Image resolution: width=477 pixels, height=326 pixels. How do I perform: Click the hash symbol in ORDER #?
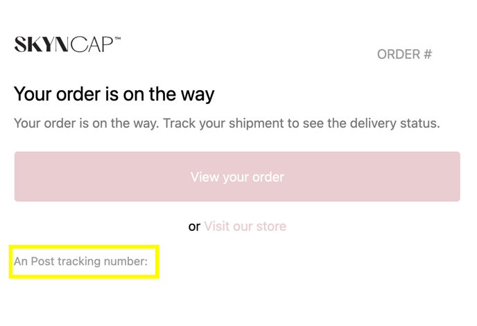pos(428,55)
